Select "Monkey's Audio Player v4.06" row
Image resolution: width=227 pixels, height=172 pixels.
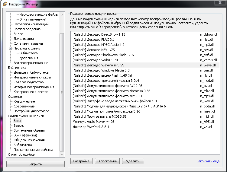[145, 122]
